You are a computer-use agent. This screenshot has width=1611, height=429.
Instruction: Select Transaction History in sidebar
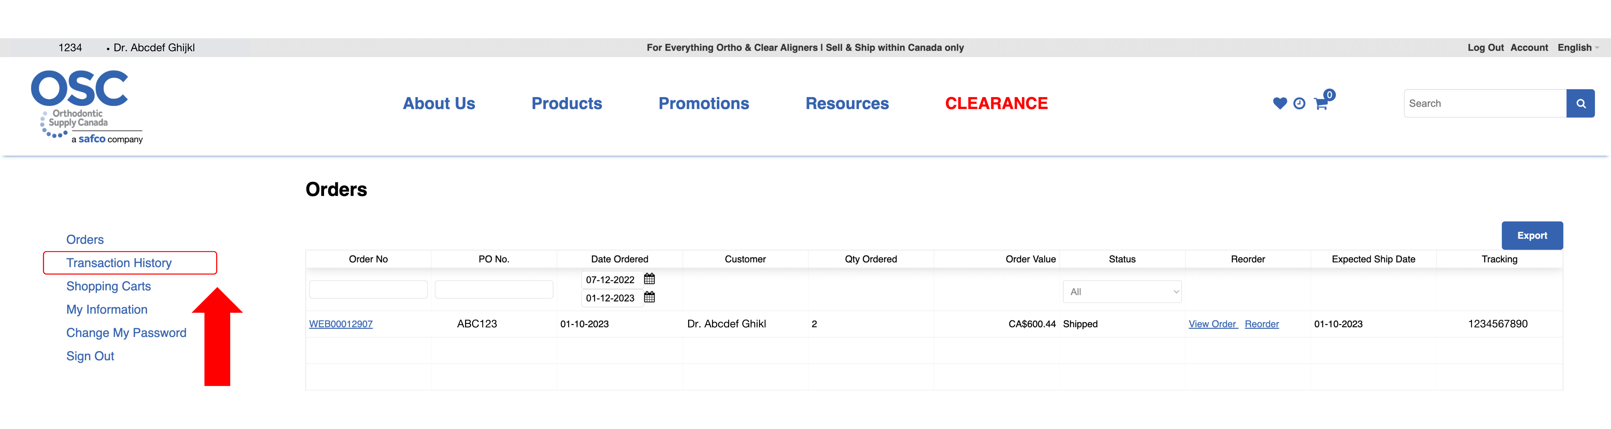119,263
